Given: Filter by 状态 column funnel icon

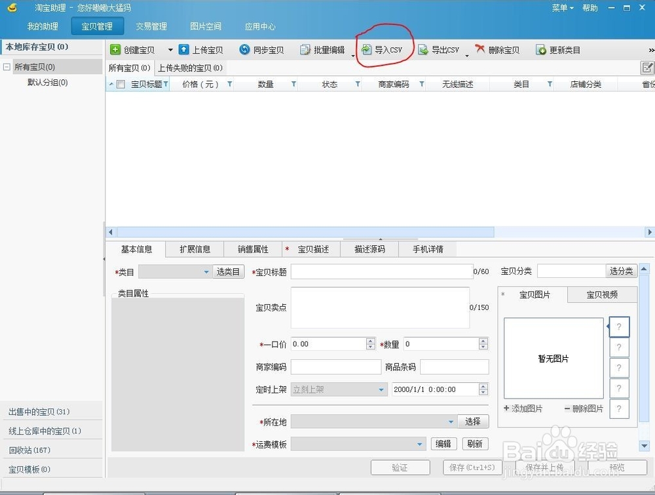Looking at the screenshot, I should point(358,85).
